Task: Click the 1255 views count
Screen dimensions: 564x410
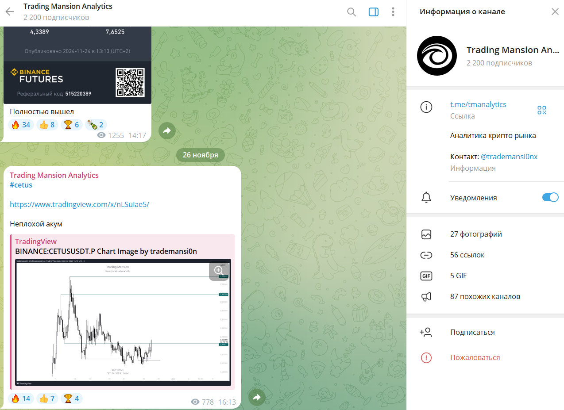Action: point(116,135)
